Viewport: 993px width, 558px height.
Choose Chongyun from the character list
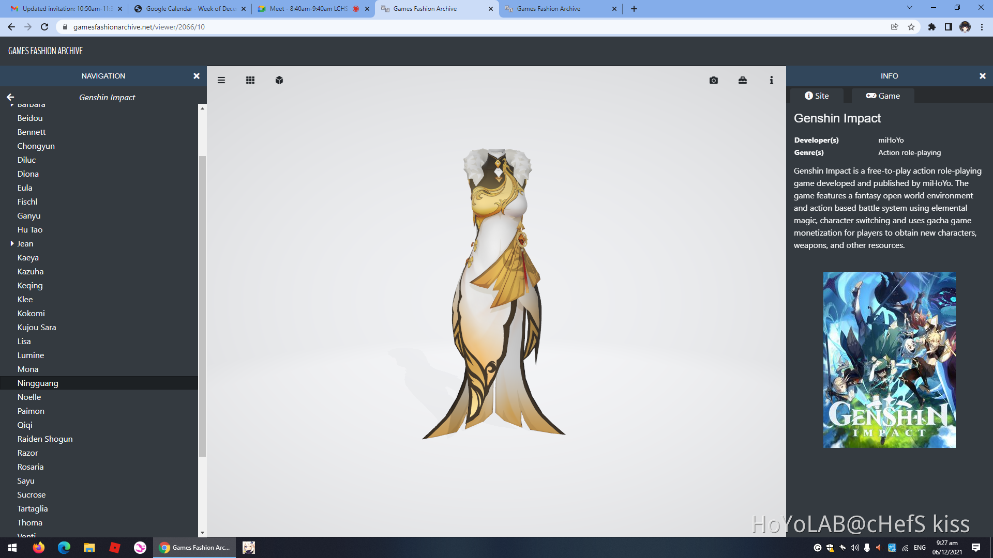coord(36,146)
